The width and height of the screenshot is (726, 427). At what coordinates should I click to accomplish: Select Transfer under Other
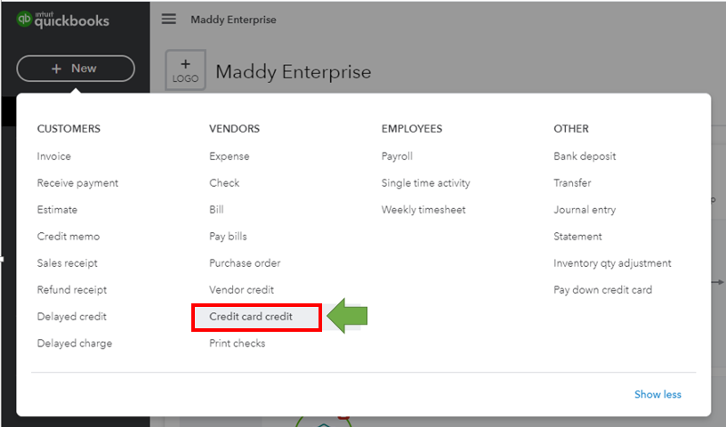[x=572, y=183]
